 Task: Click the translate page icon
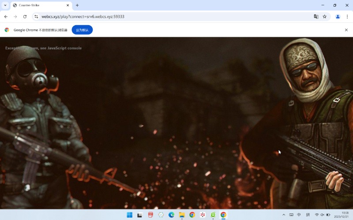[316, 17]
